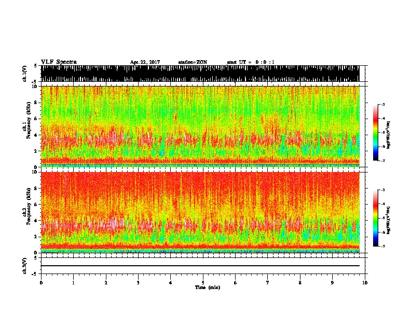Click the "VLF Spectra" plot title
411x317 pixels.
(x=59, y=62)
